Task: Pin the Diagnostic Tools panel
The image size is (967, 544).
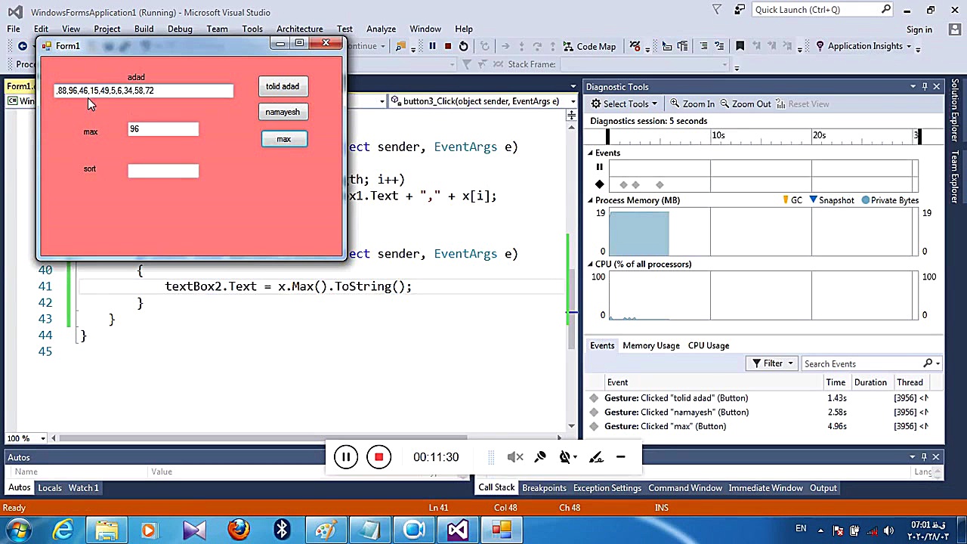Action: (x=924, y=87)
